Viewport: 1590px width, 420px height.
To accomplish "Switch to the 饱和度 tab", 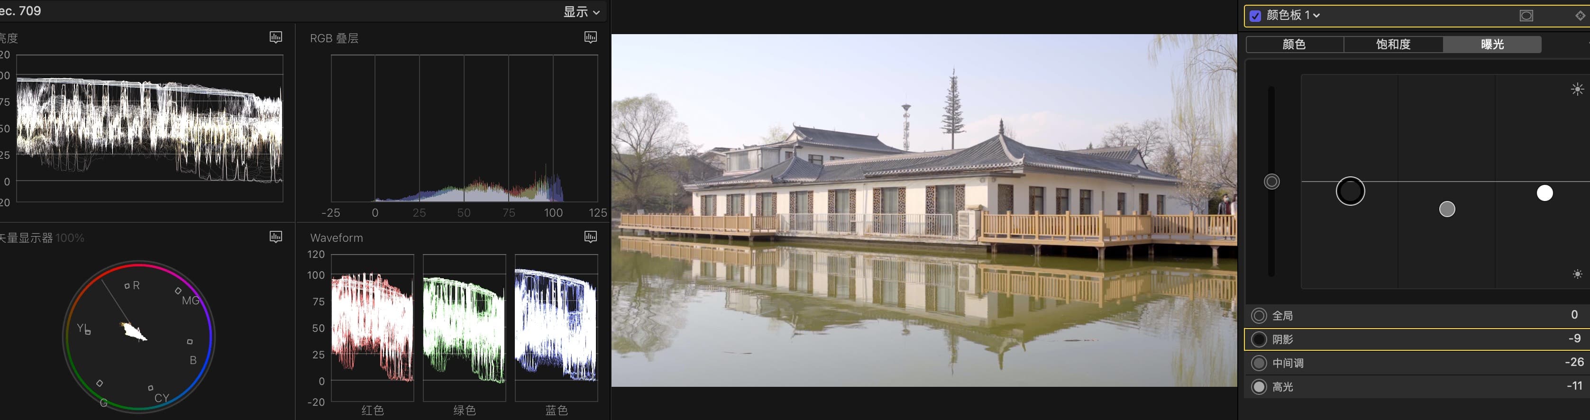I will coord(1393,45).
